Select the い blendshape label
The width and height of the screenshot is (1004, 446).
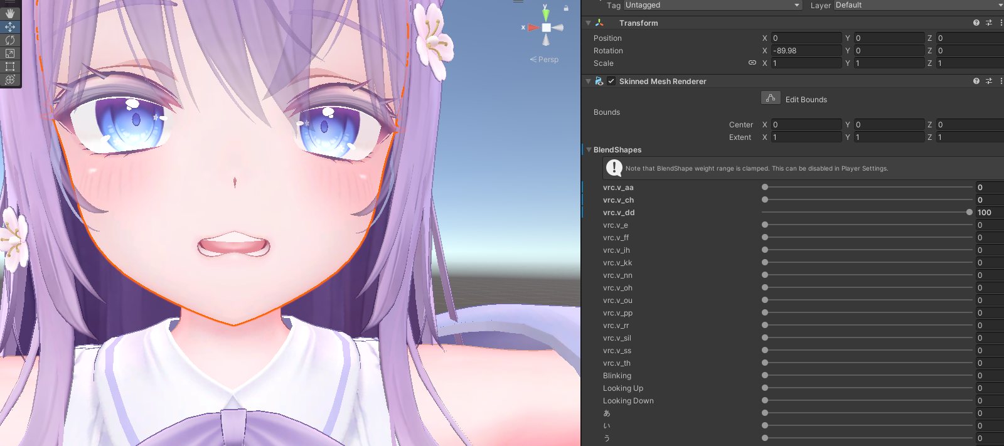click(x=607, y=426)
